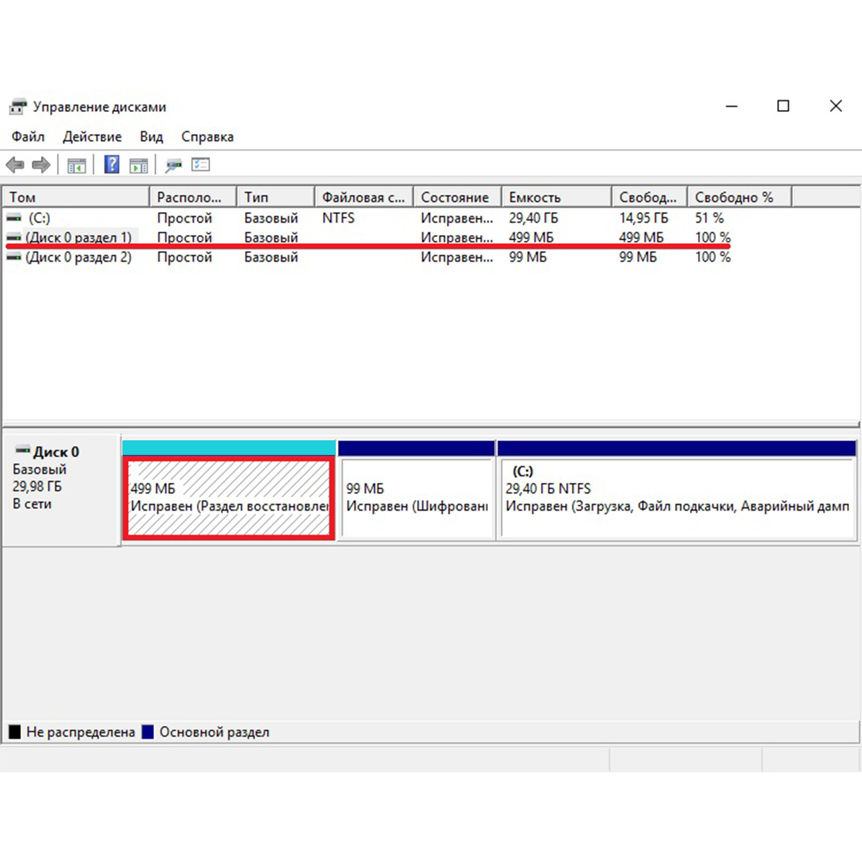Click the drive icon beside Диск 0 раздел 2
862x862 pixels.
click(14, 257)
